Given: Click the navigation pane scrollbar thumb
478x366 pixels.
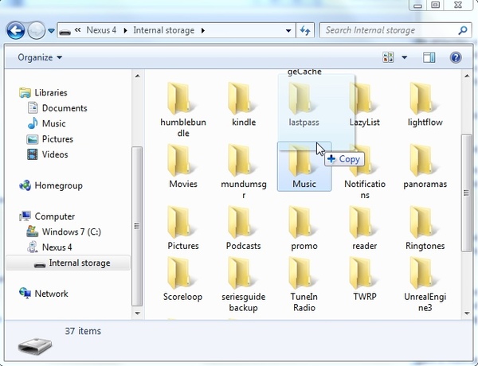Looking at the screenshot, I should 137,226.
